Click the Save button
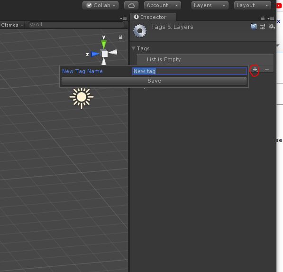 154,81
